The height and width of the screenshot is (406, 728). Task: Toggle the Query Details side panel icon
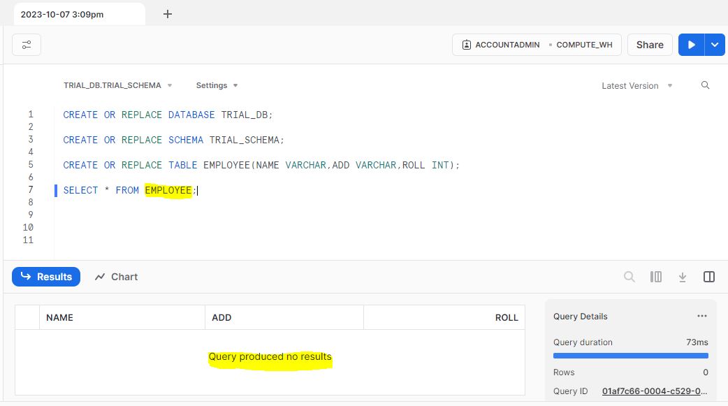pos(709,277)
